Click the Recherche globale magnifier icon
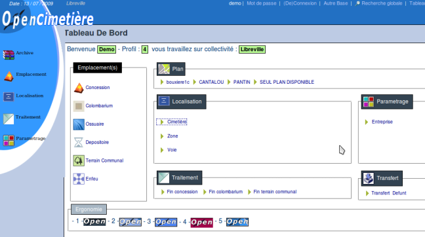Viewport: 425px width, 237px height. coord(357,3)
